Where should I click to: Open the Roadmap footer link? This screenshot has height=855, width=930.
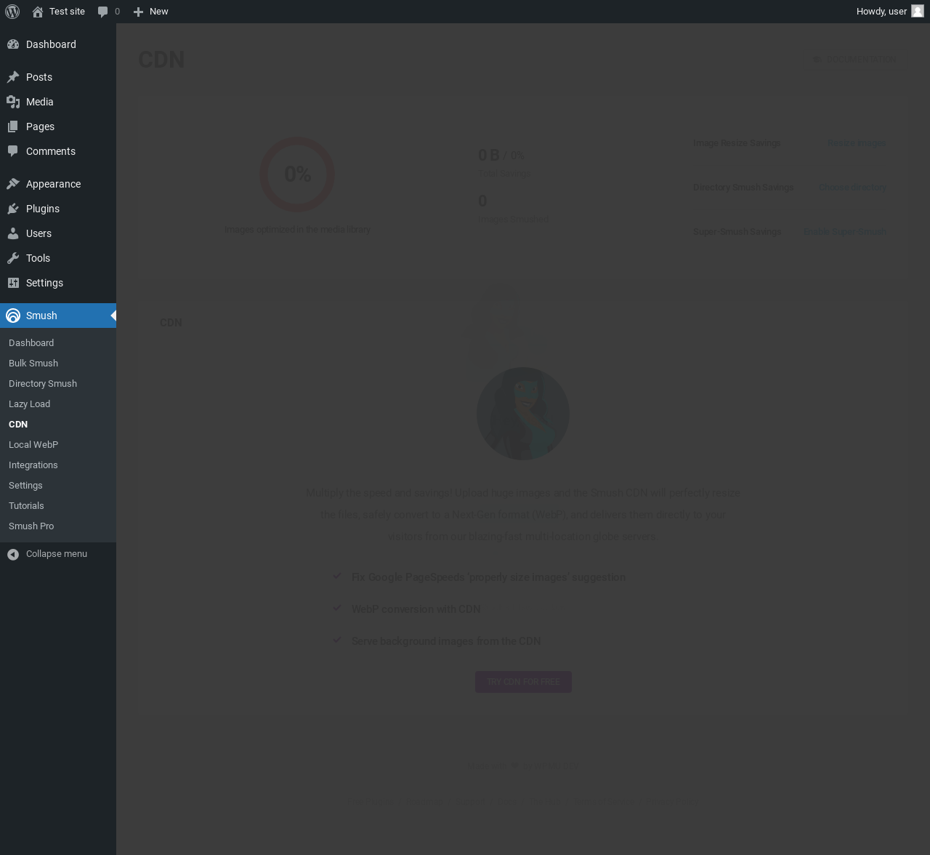(x=424, y=801)
